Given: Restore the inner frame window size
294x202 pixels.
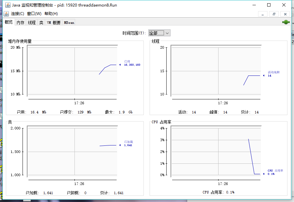Looking at the screenshot, I should point(274,14).
